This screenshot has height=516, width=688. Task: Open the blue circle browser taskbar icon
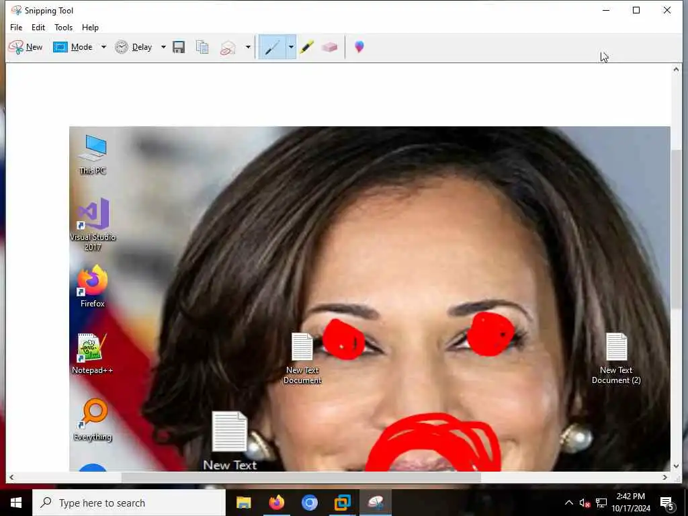309,503
